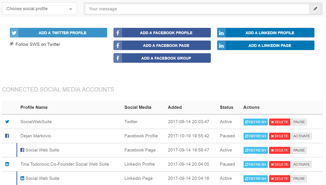
Task: Click Twitter bird icon in SocialWebSuite row
Action: [x=7, y=122]
